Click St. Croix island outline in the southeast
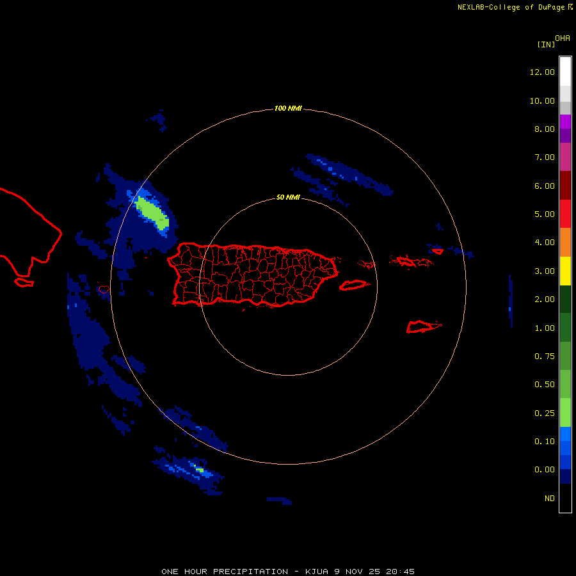Image resolution: width=576 pixels, height=576 pixels. pos(424,326)
